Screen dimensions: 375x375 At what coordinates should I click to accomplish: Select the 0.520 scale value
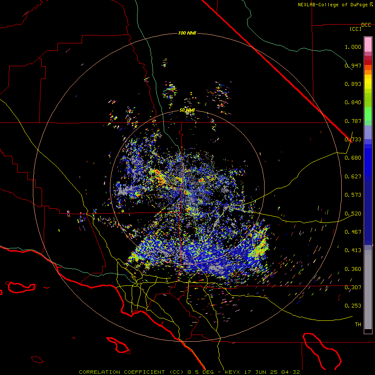(x=353, y=214)
